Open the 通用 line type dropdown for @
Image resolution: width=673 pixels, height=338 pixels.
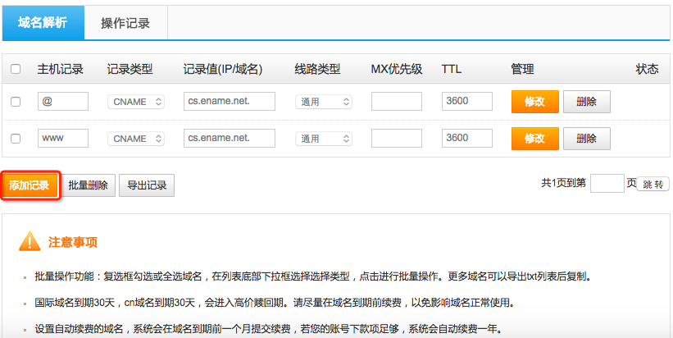324,102
